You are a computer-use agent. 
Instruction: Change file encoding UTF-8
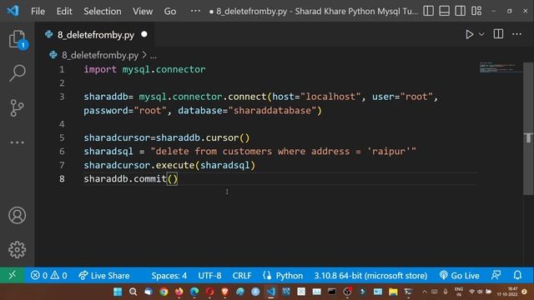(x=209, y=276)
